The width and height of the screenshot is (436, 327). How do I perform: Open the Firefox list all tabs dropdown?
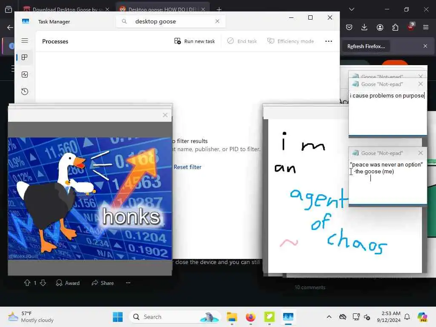tap(352, 9)
